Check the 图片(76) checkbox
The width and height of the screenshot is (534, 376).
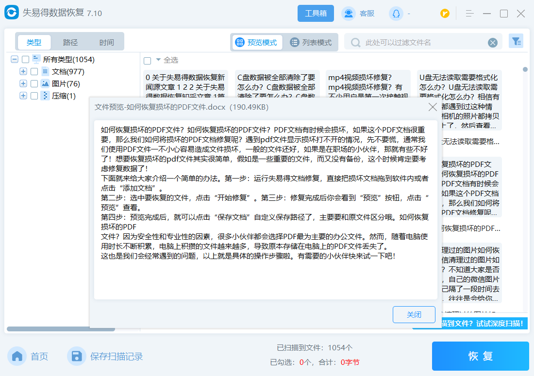pos(34,84)
